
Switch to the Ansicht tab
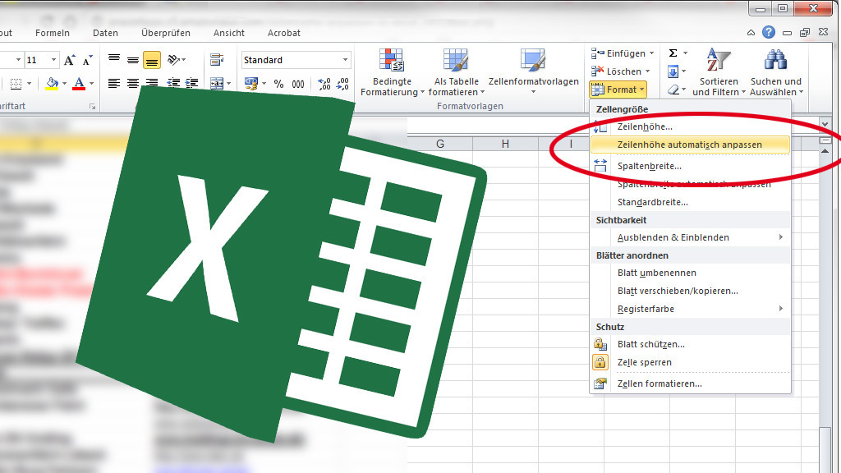pyautogui.click(x=229, y=33)
